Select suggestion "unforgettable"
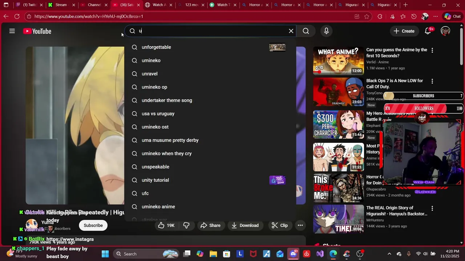The image size is (465, 261). [x=210, y=47]
